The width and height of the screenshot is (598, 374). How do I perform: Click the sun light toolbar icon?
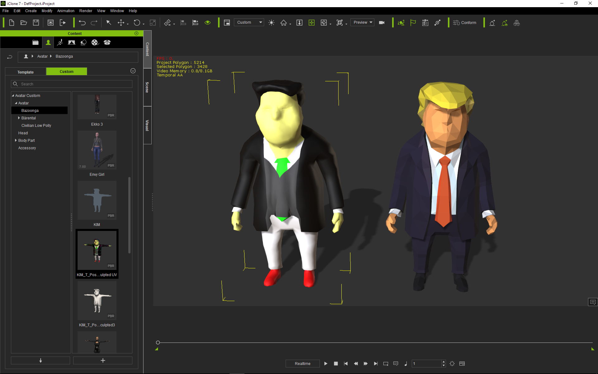point(272,23)
